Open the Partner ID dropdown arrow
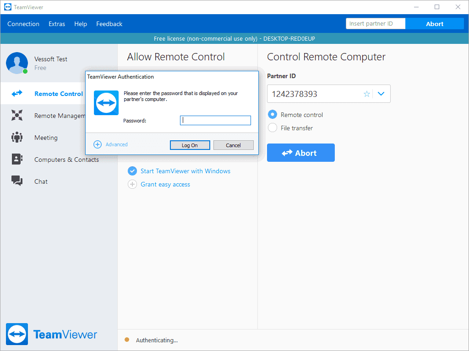The height and width of the screenshot is (351, 469). (381, 94)
